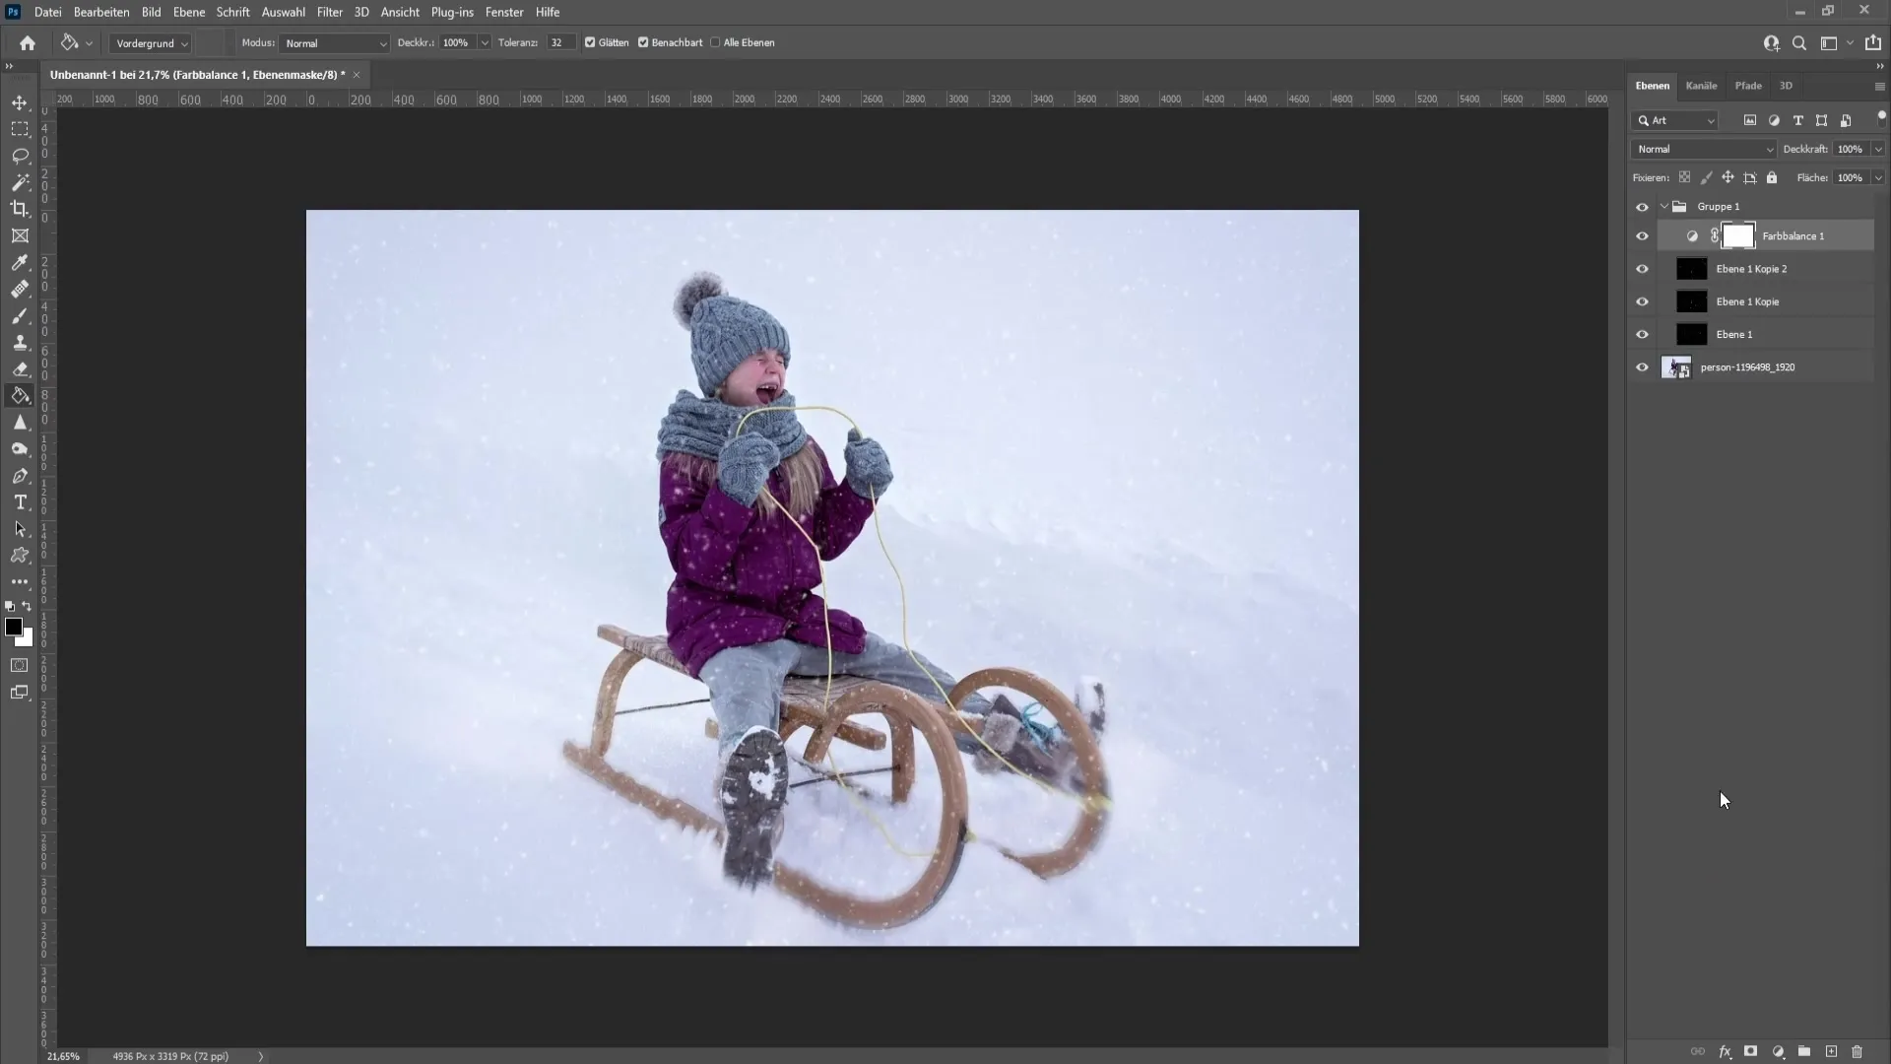Click the foreground color swatch
The height and width of the screenshot is (1064, 1891).
tap(15, 629)
